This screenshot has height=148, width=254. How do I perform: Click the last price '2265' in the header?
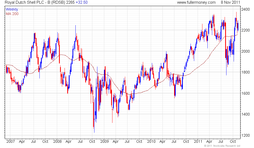pyautogui.click(x=70, y=2)
